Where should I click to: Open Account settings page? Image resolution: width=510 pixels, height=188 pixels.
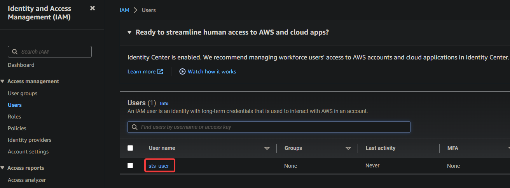click(x=28, y=151)
